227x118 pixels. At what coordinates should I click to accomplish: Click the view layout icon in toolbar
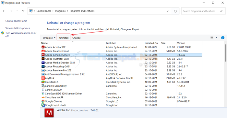coord(212,38)
